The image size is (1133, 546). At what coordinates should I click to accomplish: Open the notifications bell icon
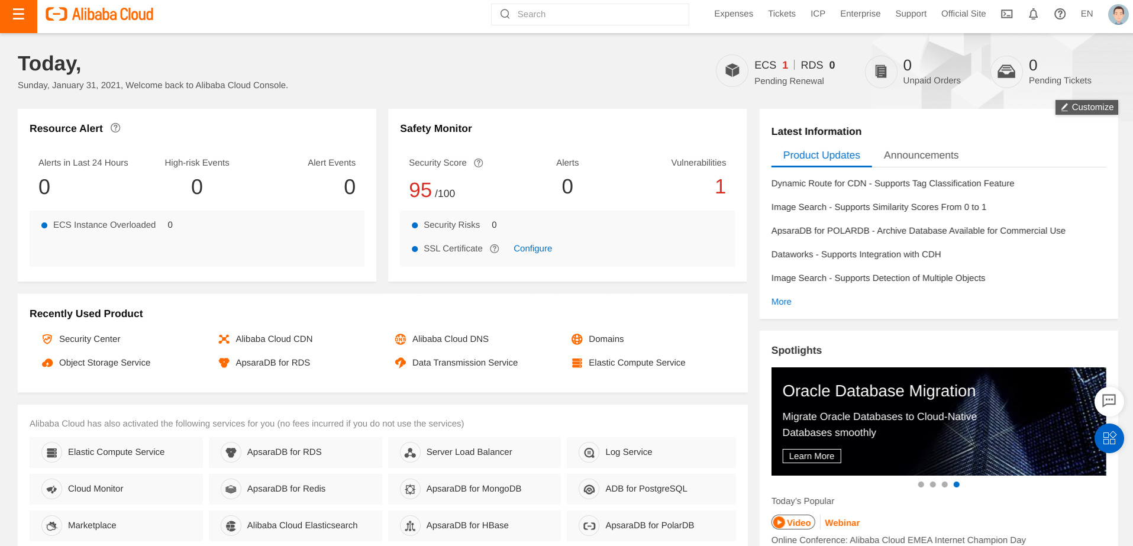coord(1033,14)
